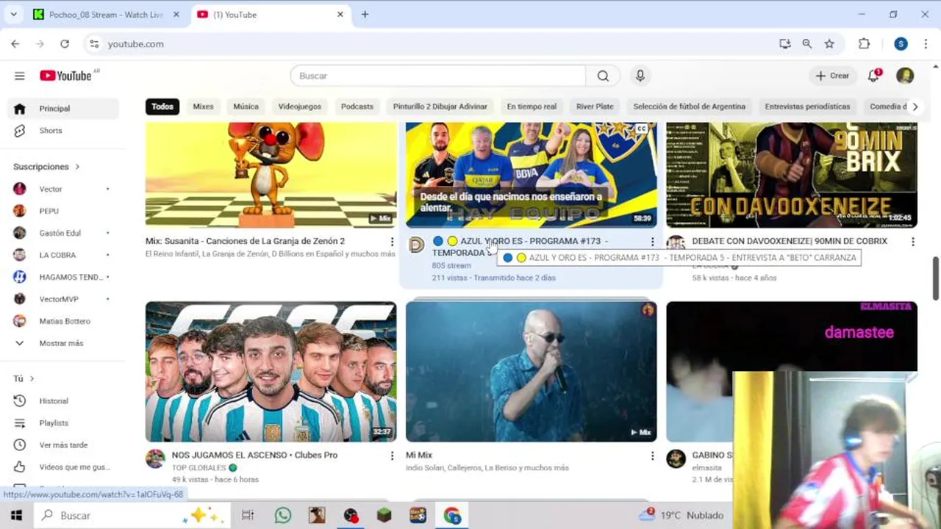Select the Podcasts filter chip
The height and width of the screenshot is (529, 941).
(357, 107)
